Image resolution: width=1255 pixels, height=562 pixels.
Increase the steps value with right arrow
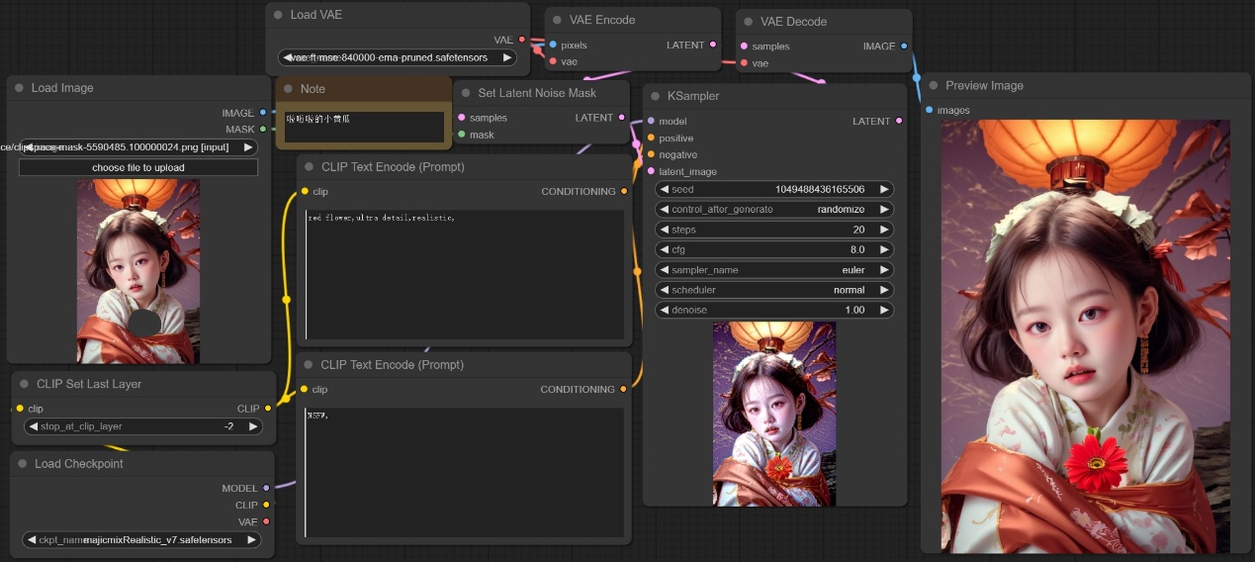point(884,230)
